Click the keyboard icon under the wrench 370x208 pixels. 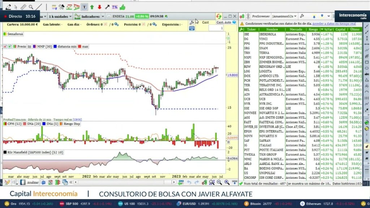point(192,28)
